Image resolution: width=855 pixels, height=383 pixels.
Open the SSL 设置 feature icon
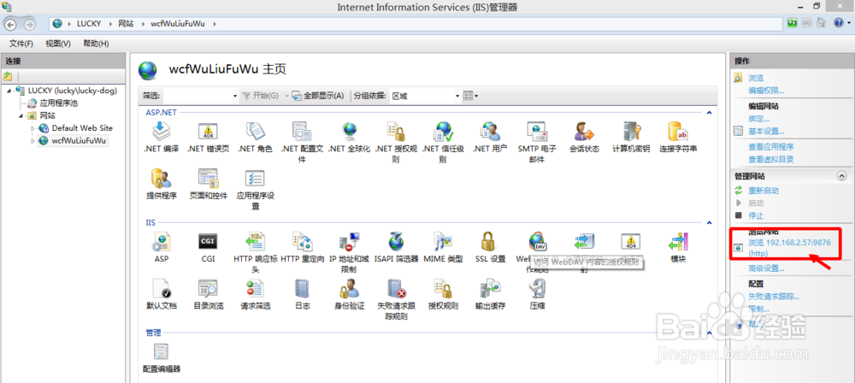(x=490, y=242)
